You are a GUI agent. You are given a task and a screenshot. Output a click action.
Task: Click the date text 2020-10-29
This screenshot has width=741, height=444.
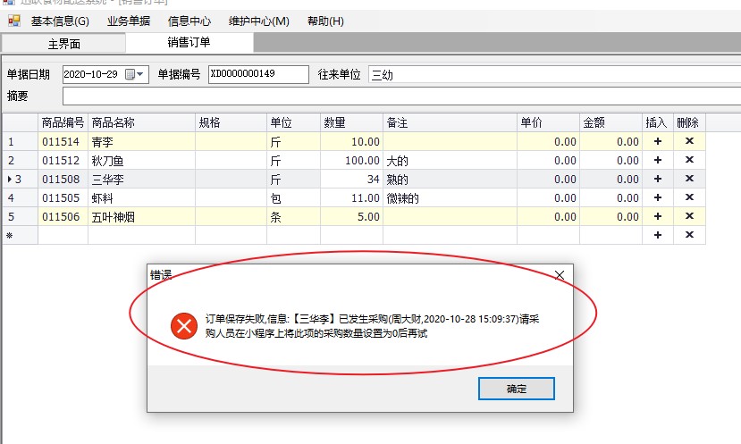(x=91, y=74)
